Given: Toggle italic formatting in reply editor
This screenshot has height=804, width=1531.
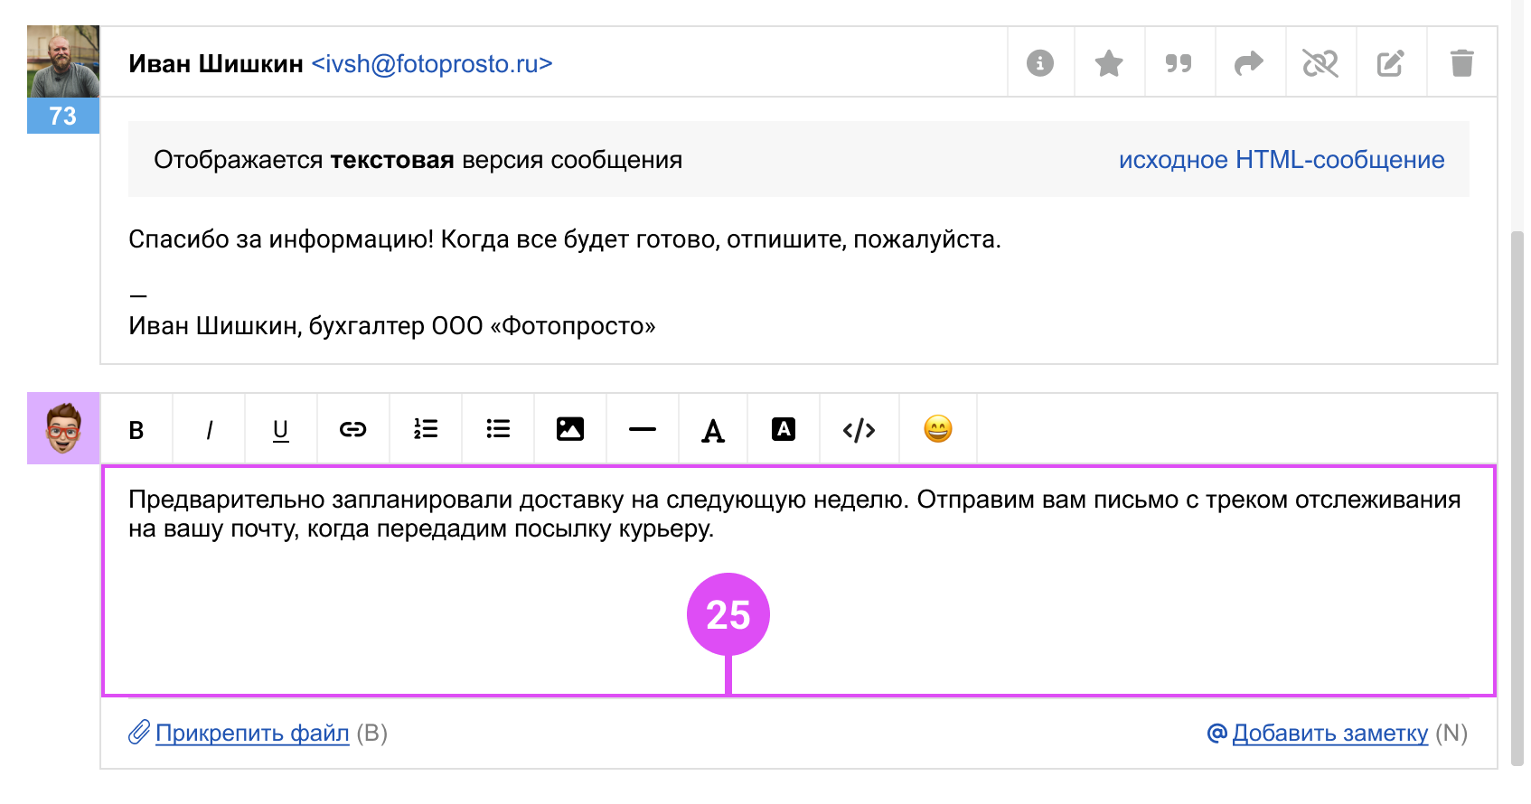Looking at the screenshot, I should tap(209, 430).
